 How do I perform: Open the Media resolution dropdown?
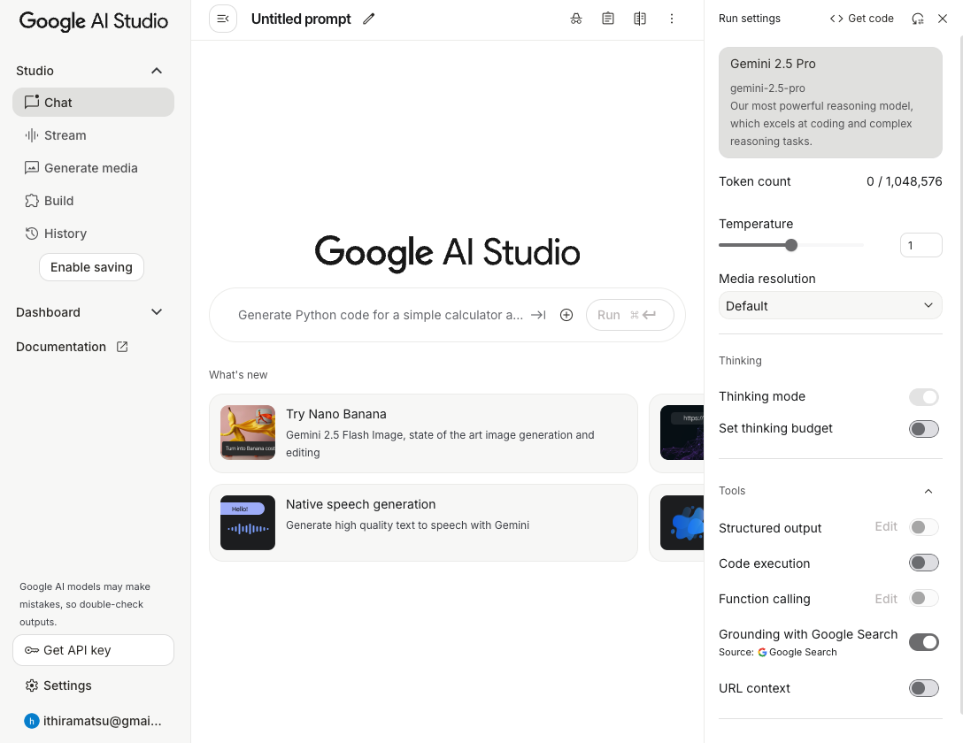coord(829,306)
